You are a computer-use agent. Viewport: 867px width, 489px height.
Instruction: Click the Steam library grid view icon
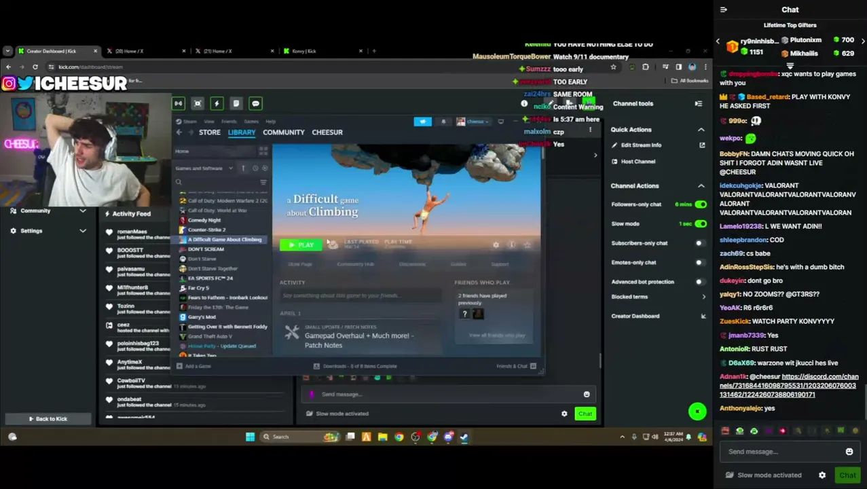click(x=263, y=151)
